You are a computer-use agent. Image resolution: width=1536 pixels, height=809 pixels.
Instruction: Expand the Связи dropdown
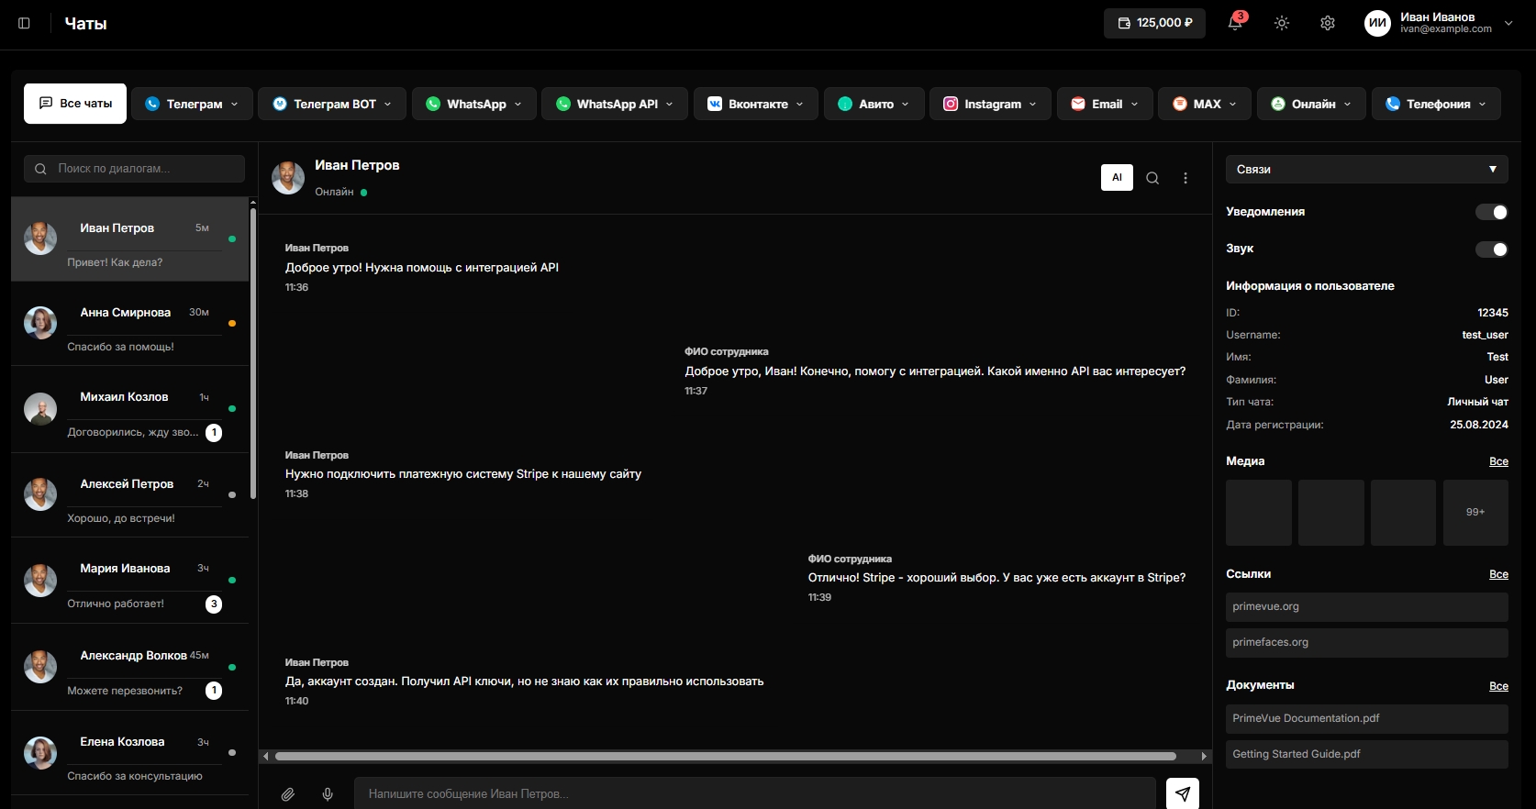(x=1366, y=170)
